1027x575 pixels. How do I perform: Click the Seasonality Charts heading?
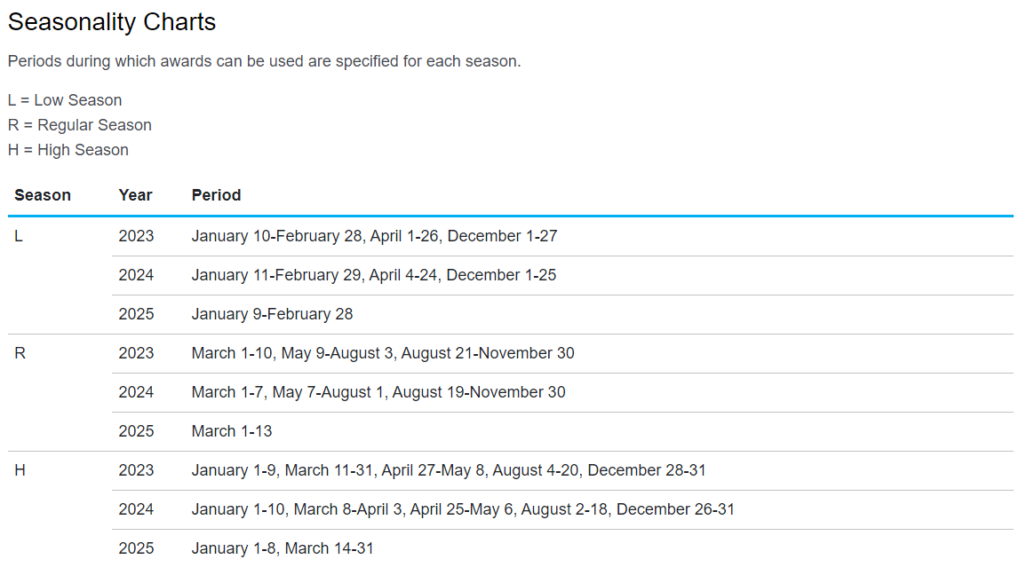click(x=112, y=22)
